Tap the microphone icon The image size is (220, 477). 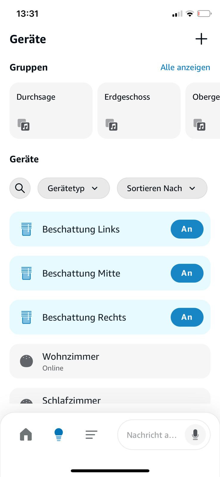[x=195, y=435]
